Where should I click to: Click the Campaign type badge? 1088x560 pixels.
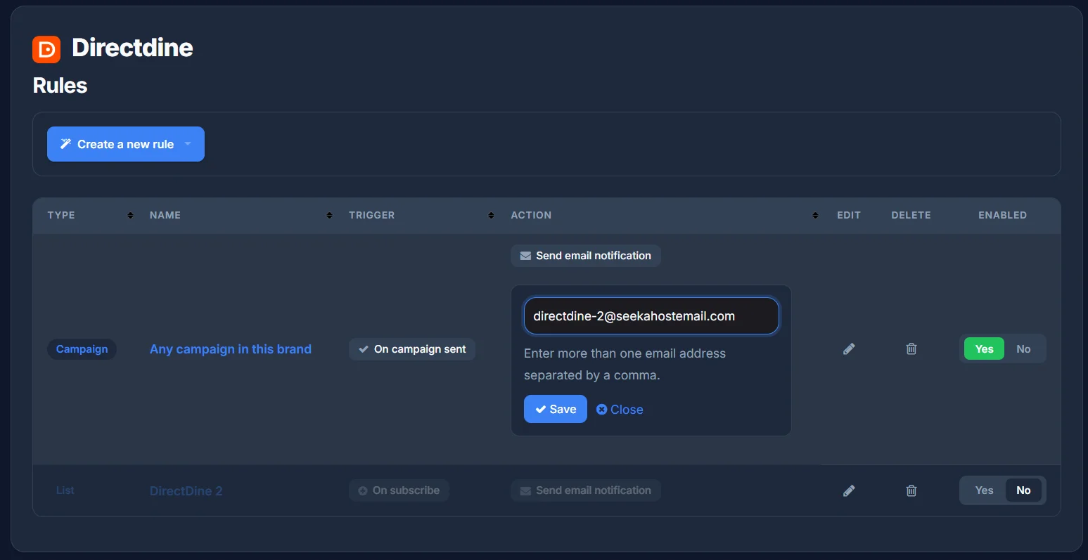(82, 349)
